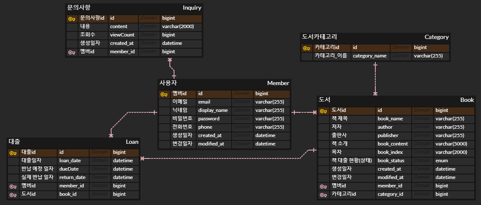Click the foreign key icon in Book member_id row
The height and width of the screenshot is (205, 481).
pos(323,186)
